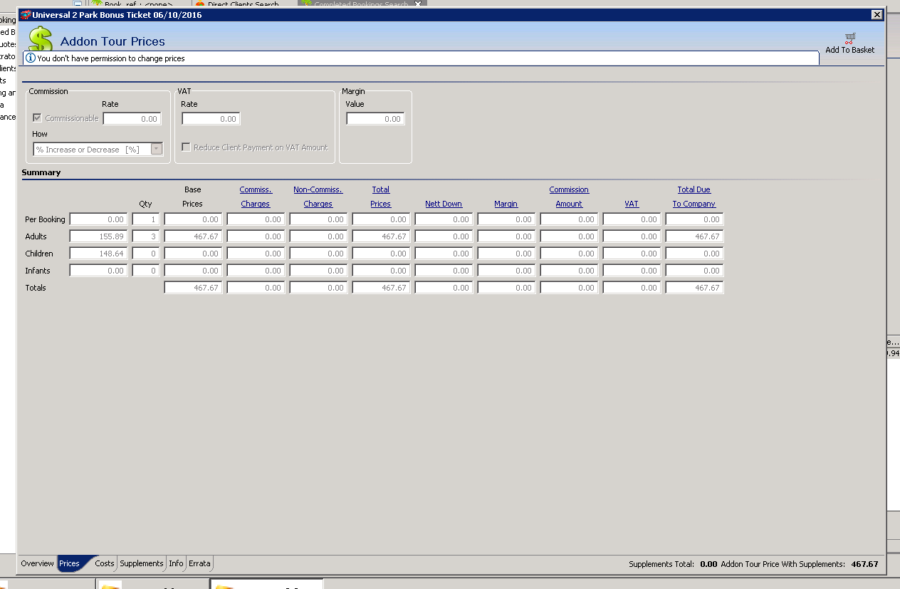Click the Adults quantity field
This screenshot has width=900, height=589.
(146, 236)
